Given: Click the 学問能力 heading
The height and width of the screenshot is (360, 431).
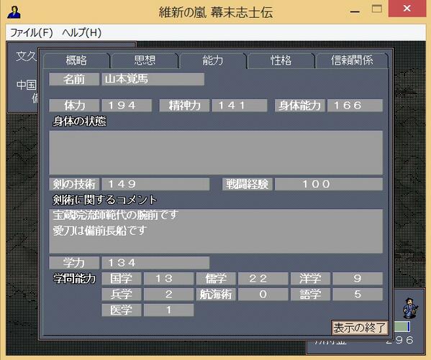Looking at the screenshot, I should click(74, 279).
